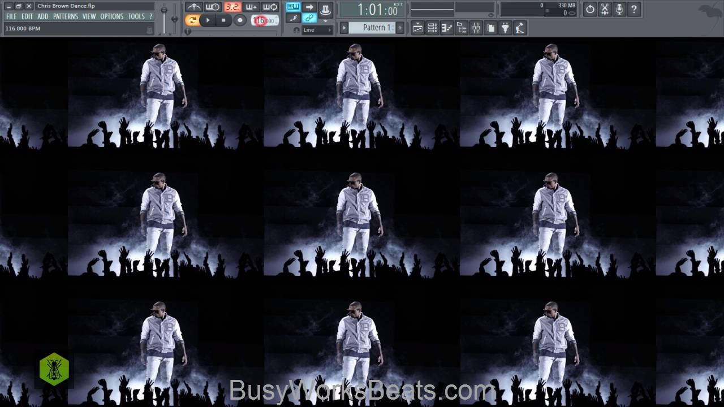Arm the Record button
Image resolution: width=724 pixels, height=407 pixels.
(240, 20)
